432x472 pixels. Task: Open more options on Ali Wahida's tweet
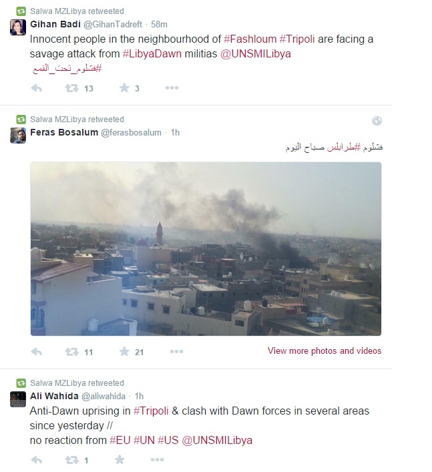pos(157,459)
